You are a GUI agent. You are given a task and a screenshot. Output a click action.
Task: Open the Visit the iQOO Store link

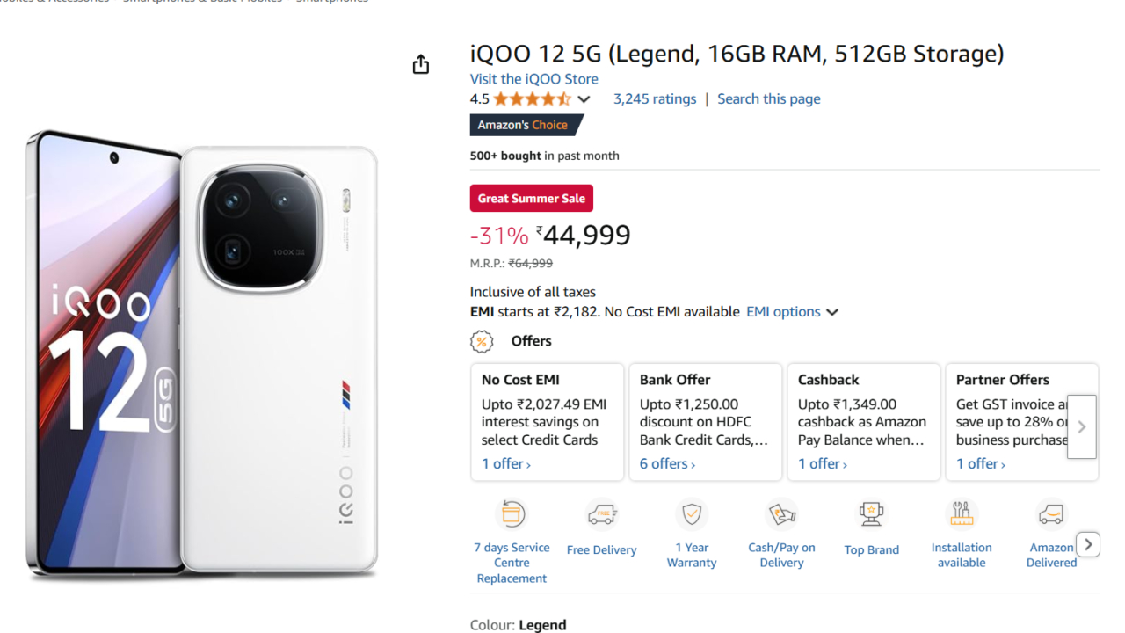(533, 79)
